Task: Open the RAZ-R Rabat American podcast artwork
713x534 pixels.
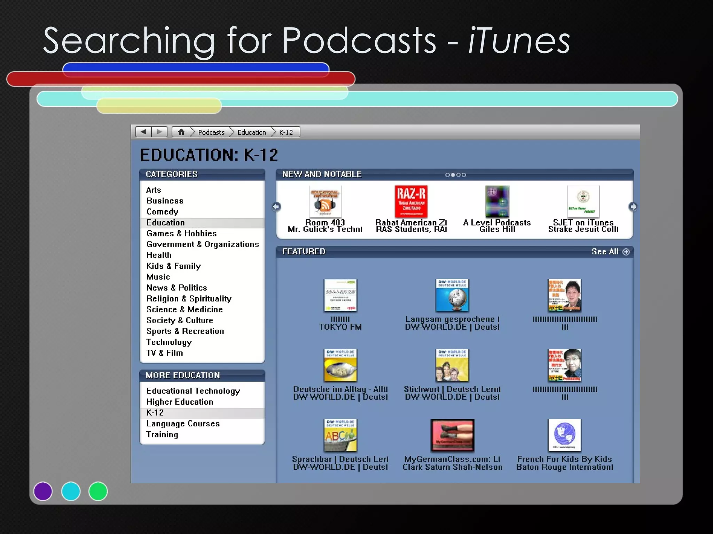Action: click(411, 202)
